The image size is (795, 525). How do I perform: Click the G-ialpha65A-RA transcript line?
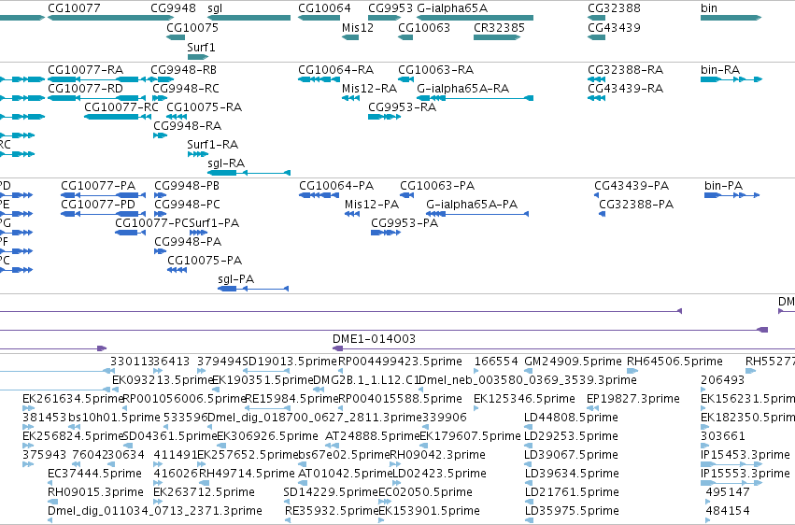click(x=476, y=98)
